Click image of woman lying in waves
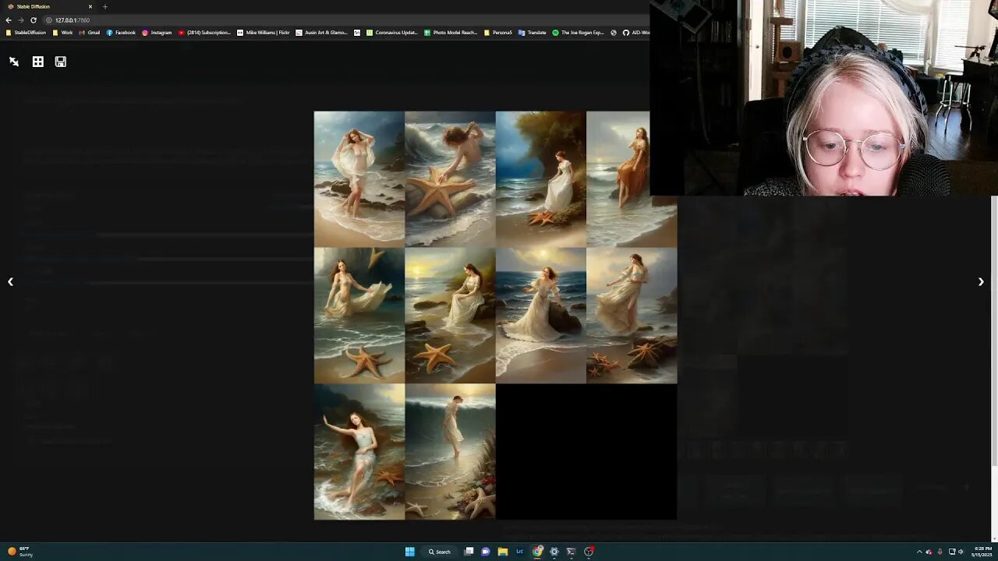 (x=359, y=452)
